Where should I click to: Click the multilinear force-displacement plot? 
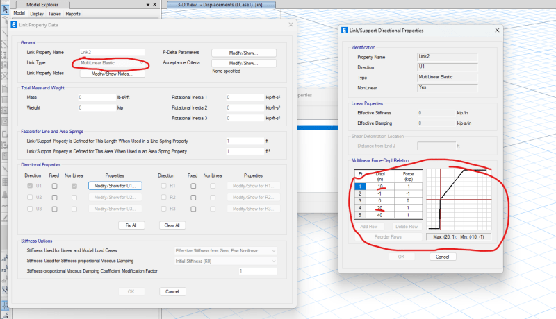pyautogui.click(x=459, y=200)
